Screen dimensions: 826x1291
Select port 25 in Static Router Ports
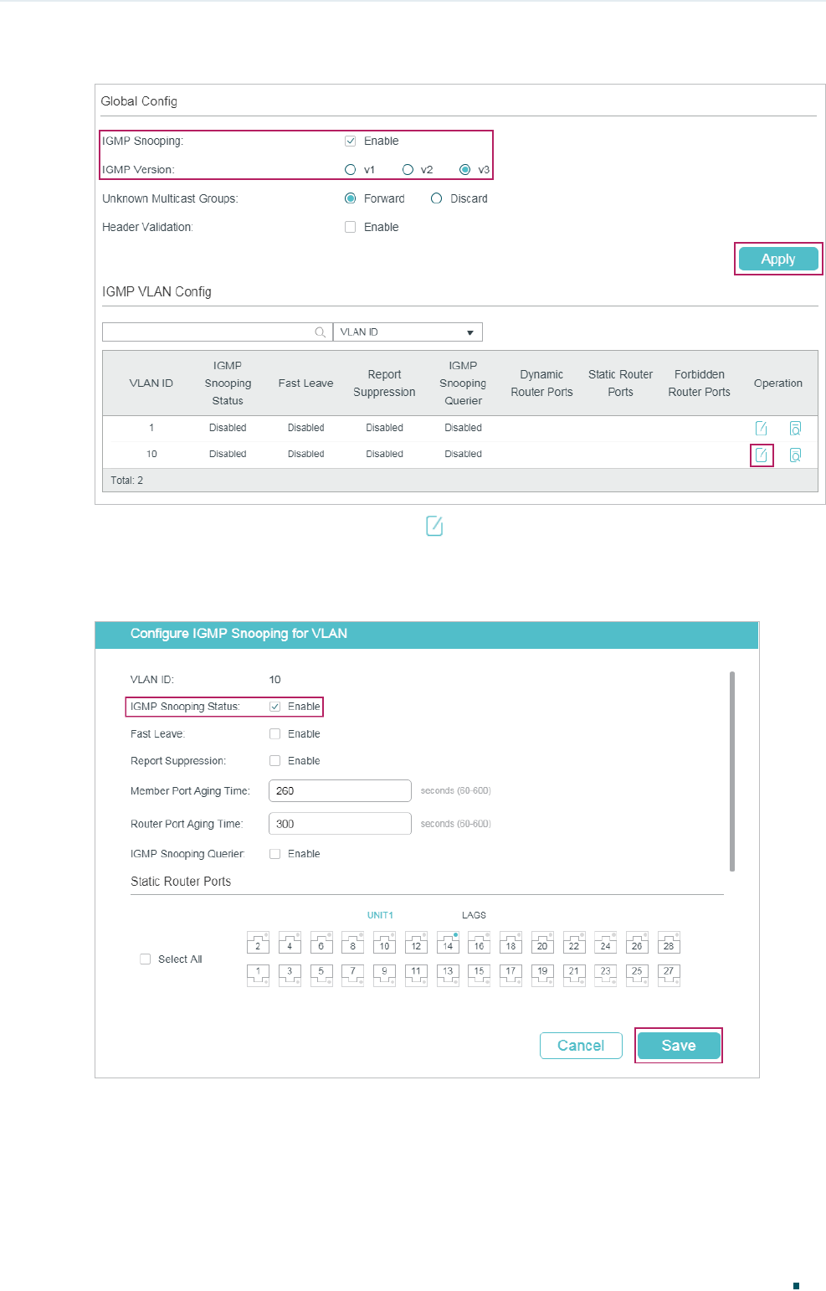[637, 975]
